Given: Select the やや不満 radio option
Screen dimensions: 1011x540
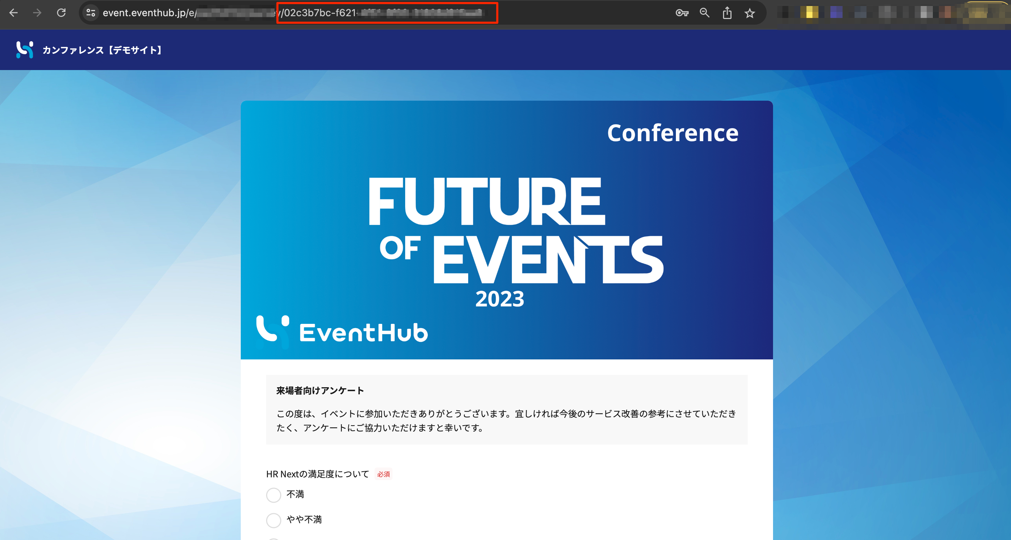Looking at the screenshot, I should 274,520.
